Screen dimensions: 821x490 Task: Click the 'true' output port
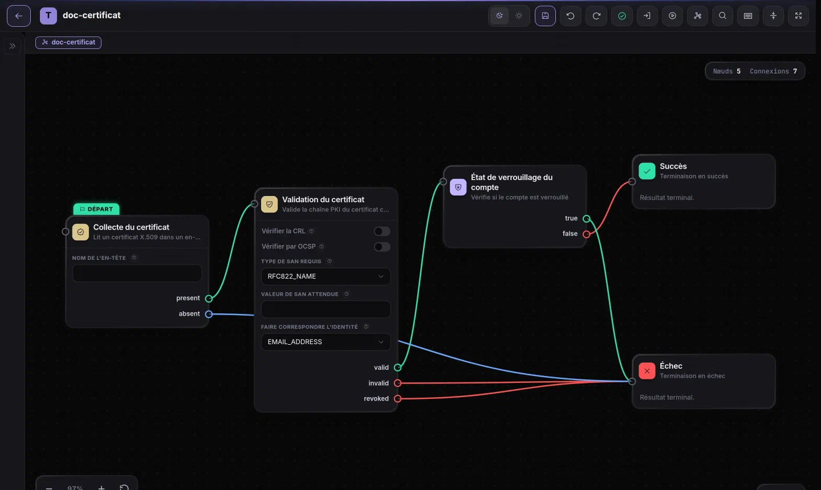tap(587, 219)
